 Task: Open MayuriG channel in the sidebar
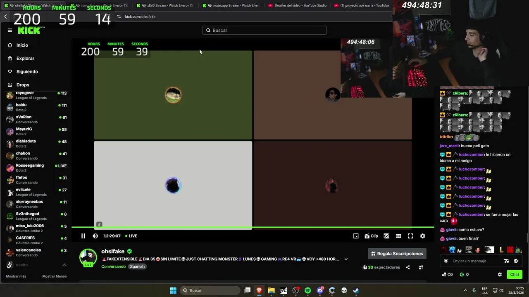[x=36, y=132]
